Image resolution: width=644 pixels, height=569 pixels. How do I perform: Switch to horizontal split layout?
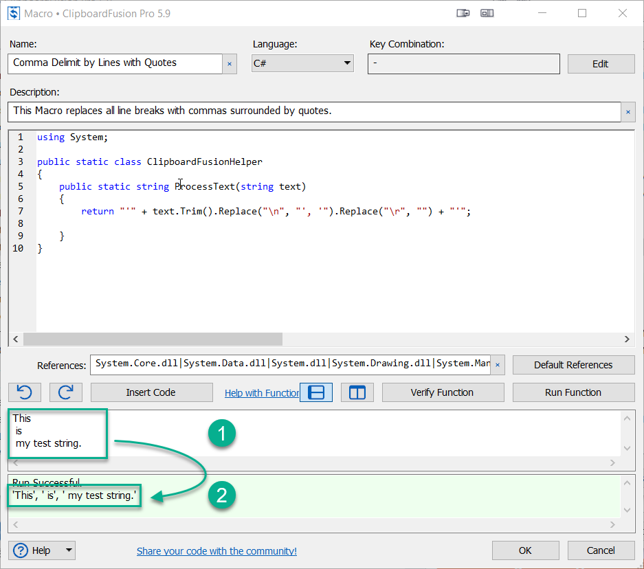click(316, 392)
